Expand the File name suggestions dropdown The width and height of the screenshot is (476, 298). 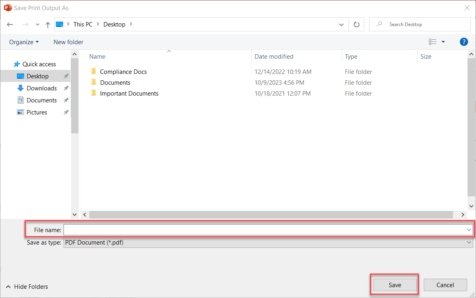pyautogui.click(x=469, y=230)
